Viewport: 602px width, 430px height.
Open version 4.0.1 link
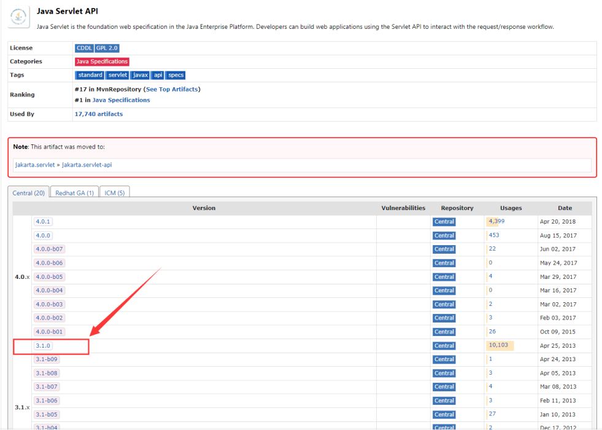43,222
